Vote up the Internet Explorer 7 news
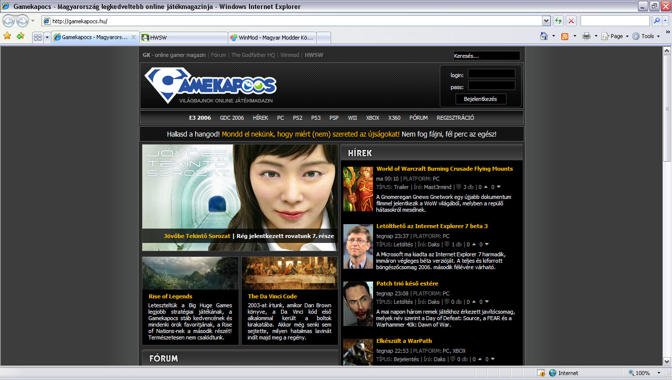This screenshot has width=672, height=380. pyautogui.click(x=474, y=244)
